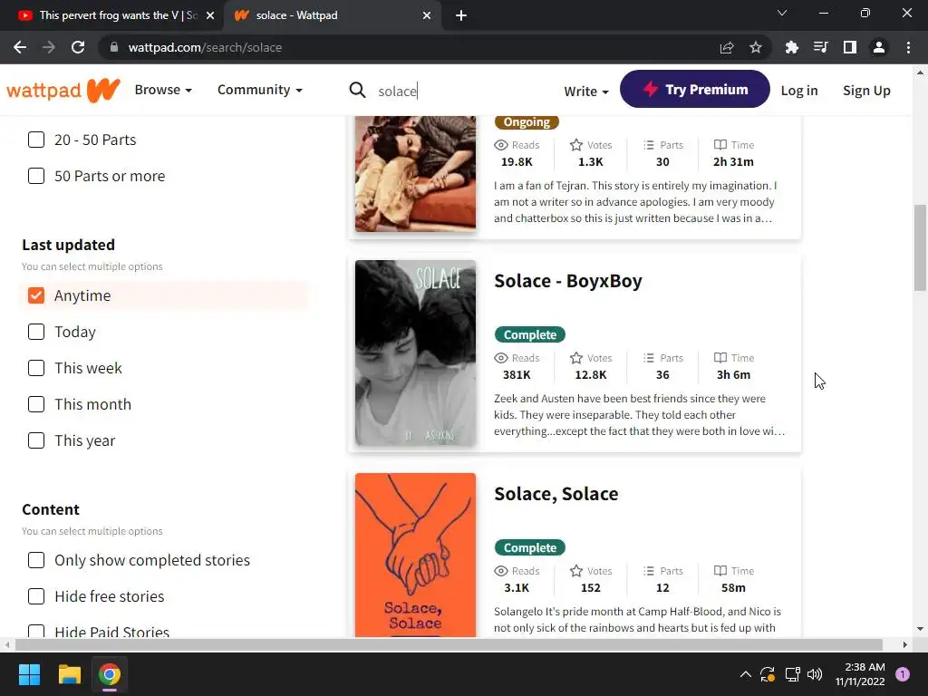Expand the Browse dropdown

[163, 90]
